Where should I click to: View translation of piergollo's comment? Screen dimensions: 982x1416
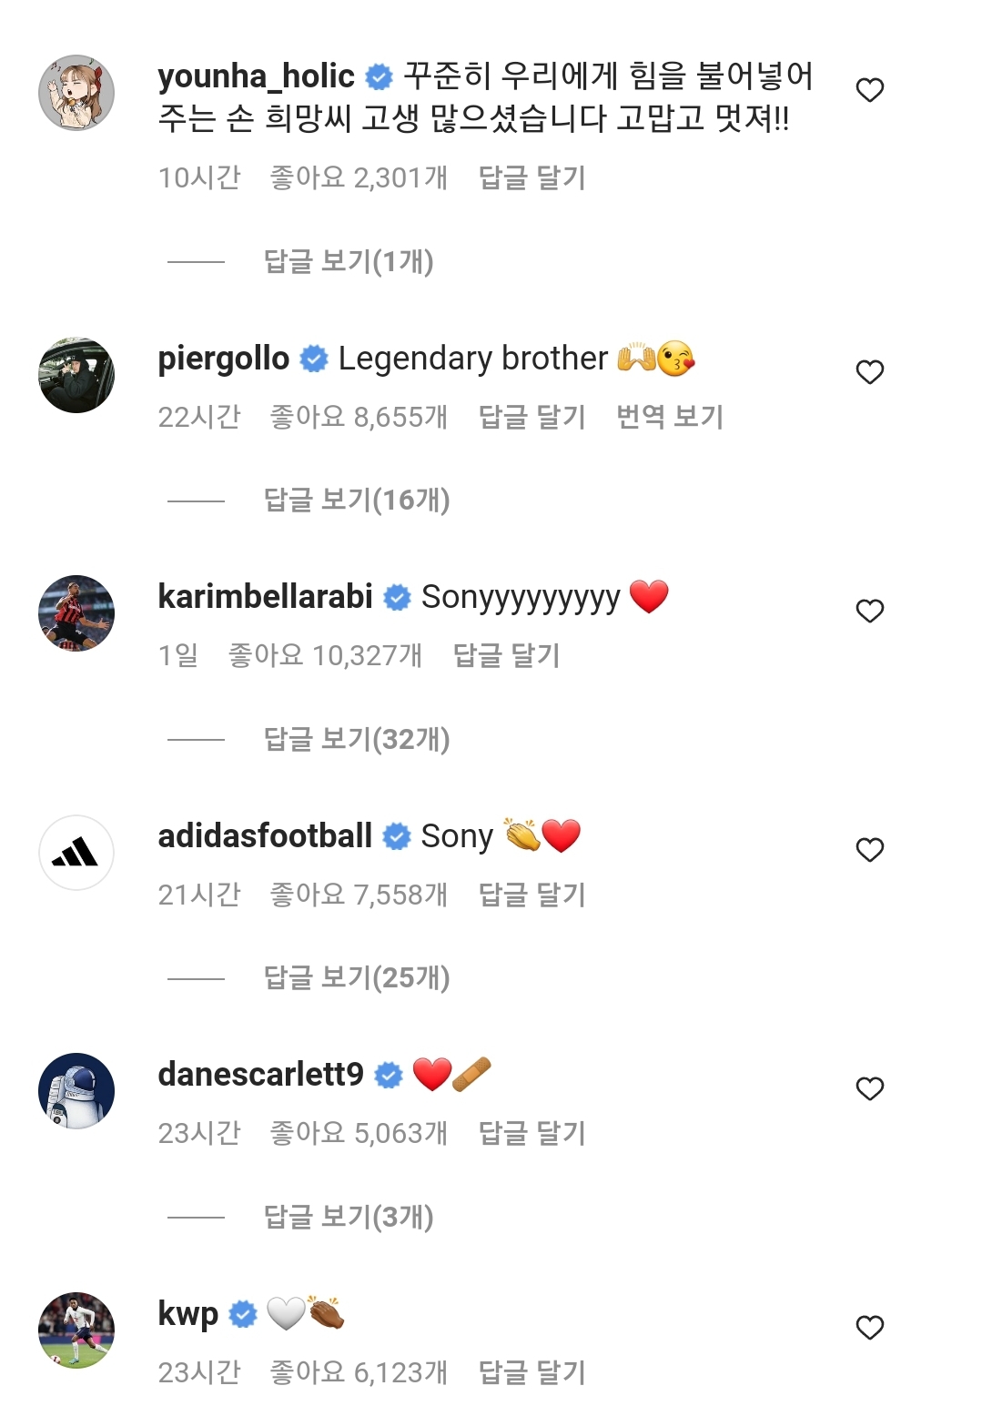coord(669,417)
